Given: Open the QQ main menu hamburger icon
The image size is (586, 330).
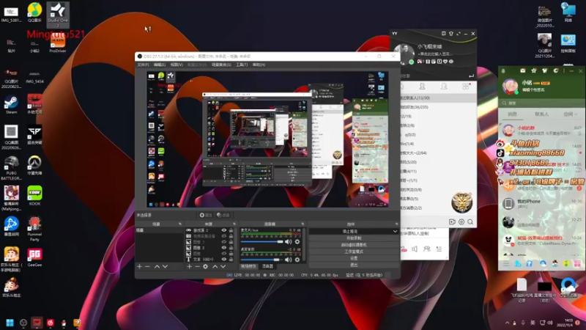Looking at the screenshot, I should tap(506, 264).
